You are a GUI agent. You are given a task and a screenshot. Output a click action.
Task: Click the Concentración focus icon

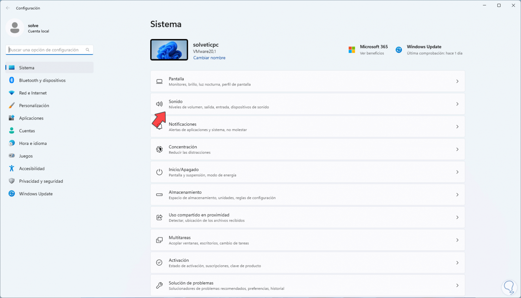[159, 149]
